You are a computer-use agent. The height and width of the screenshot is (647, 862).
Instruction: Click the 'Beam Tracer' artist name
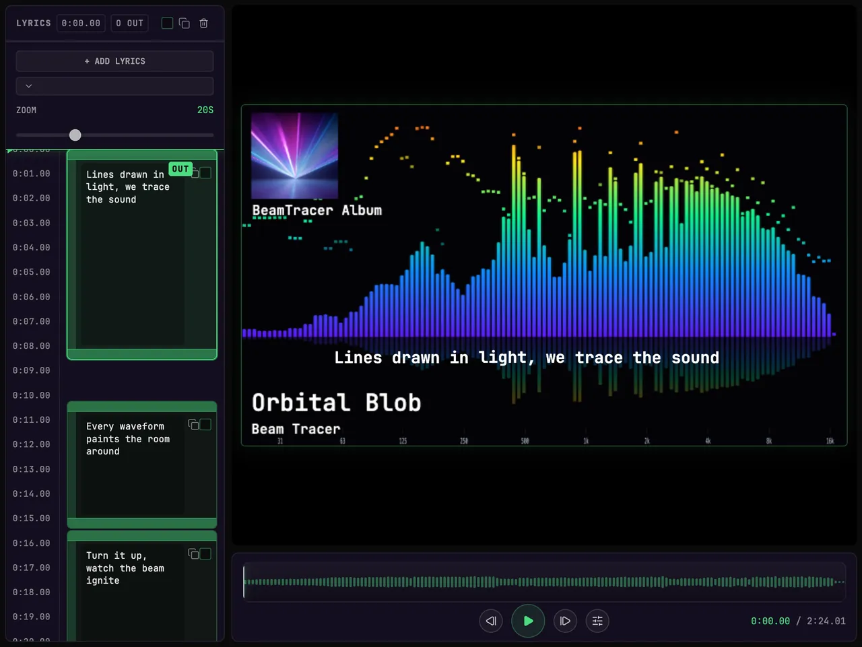[x=296, y=429]
